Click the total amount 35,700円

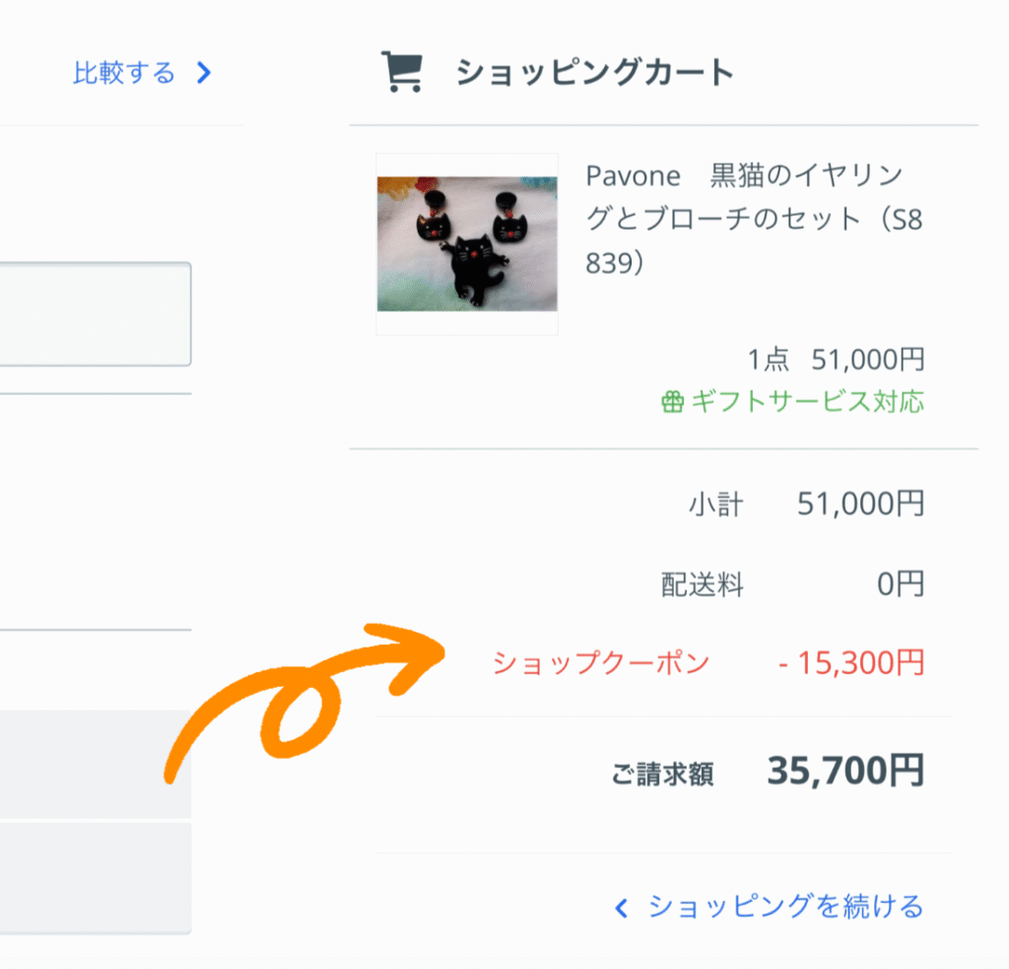tap(845, 772)
